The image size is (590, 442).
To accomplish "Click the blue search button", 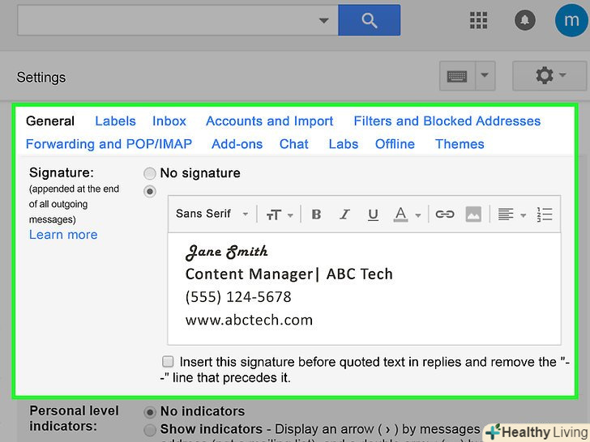I will (x=369, y=20).
